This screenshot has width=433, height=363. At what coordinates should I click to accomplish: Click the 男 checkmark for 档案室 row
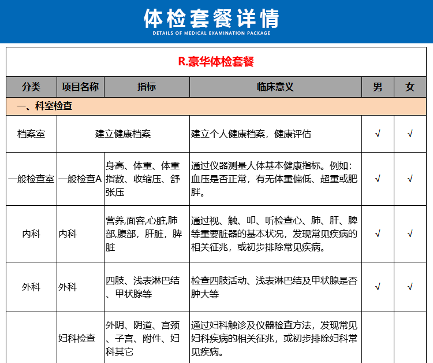[378, 134]
